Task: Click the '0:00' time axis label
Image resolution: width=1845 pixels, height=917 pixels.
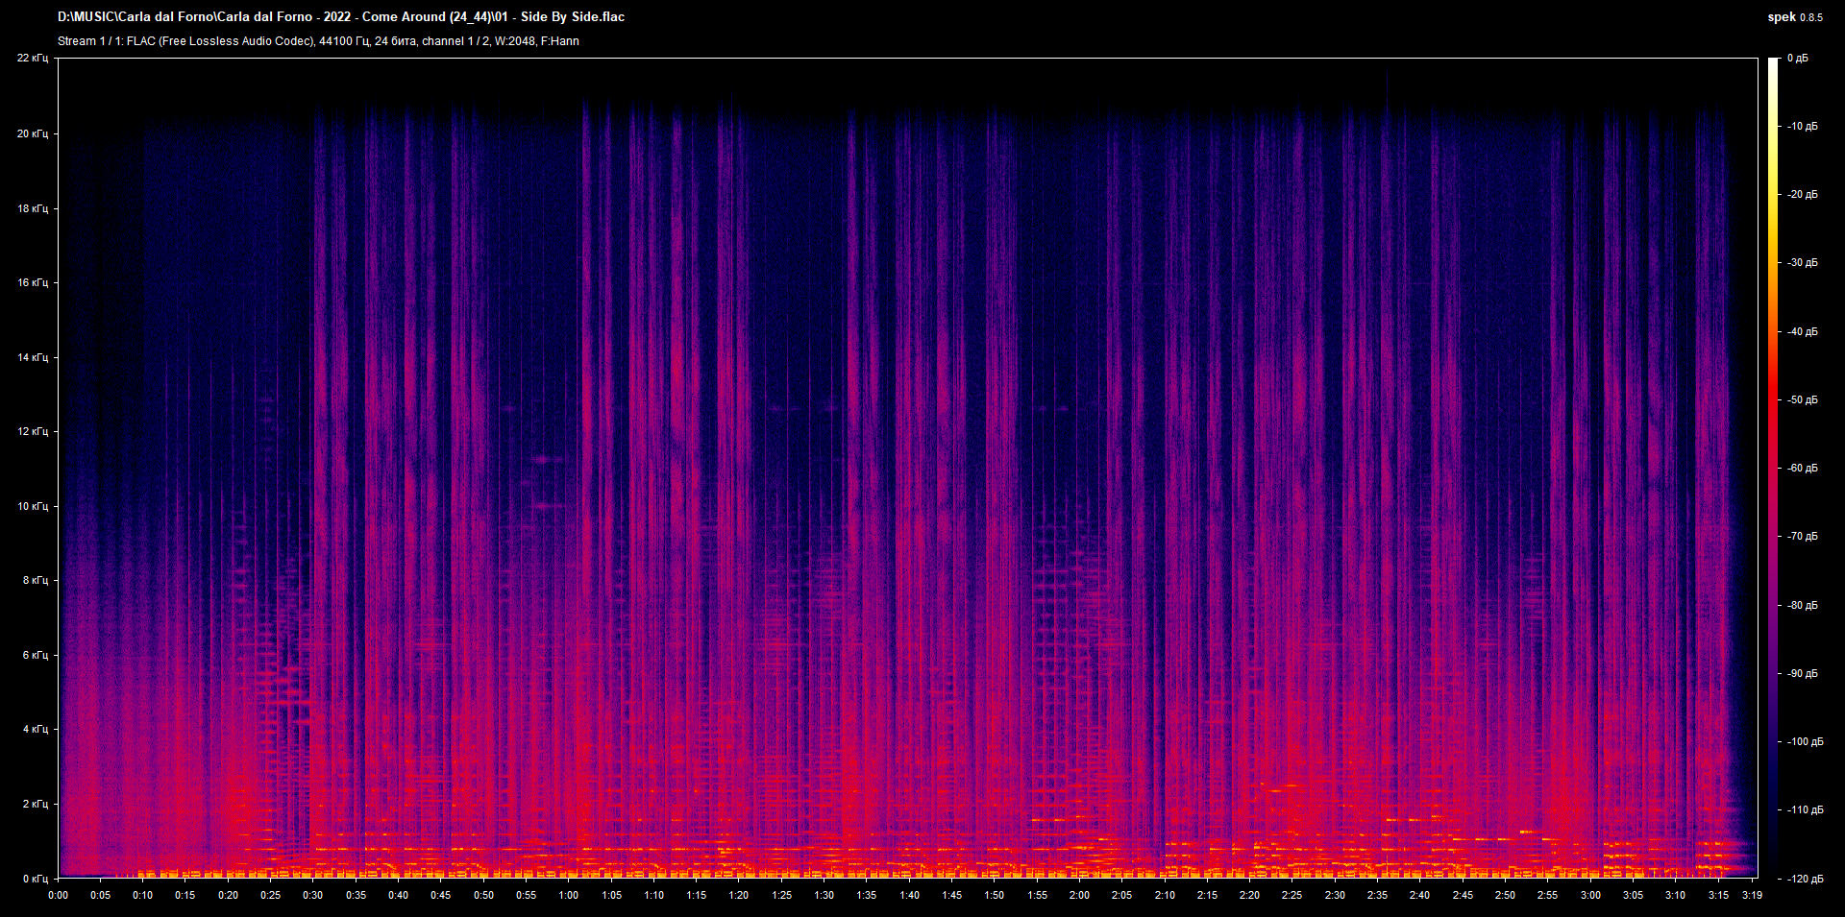Action: coord(58,895)
